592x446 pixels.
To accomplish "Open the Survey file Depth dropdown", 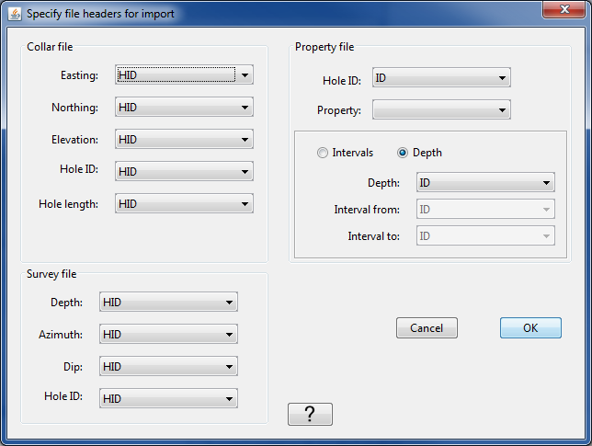I will (x=168, y=303).
